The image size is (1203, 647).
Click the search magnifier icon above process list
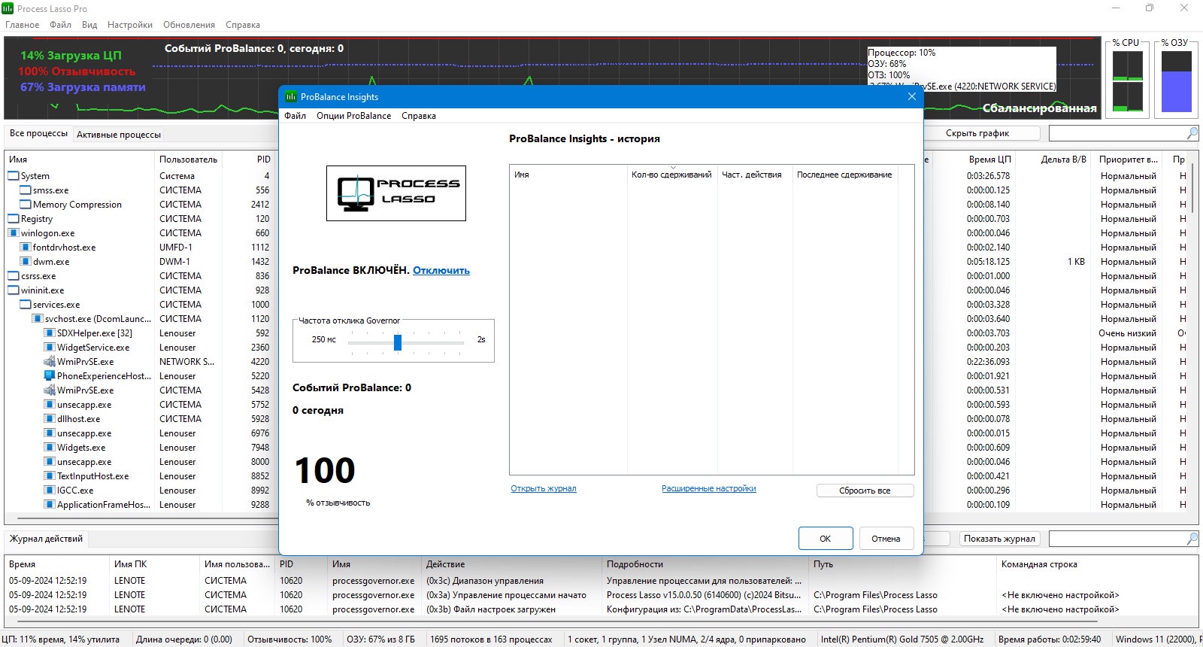(x=1192, y=133)
